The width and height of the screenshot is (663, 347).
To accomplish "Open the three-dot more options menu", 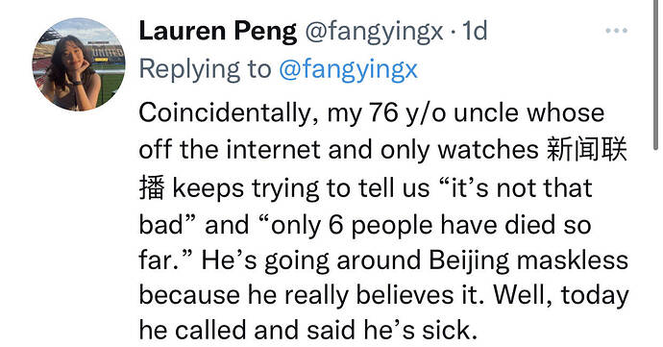I will coord(616,31).
